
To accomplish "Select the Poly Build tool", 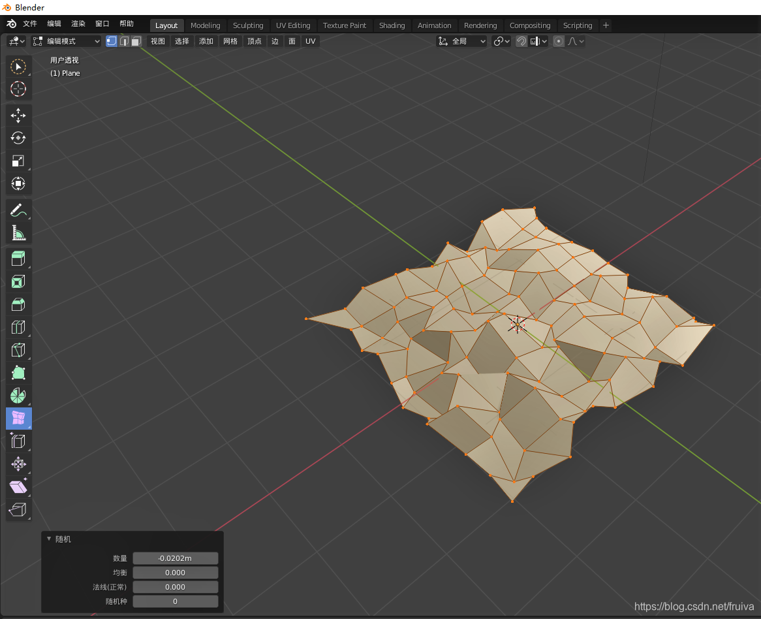I will 18,373.
